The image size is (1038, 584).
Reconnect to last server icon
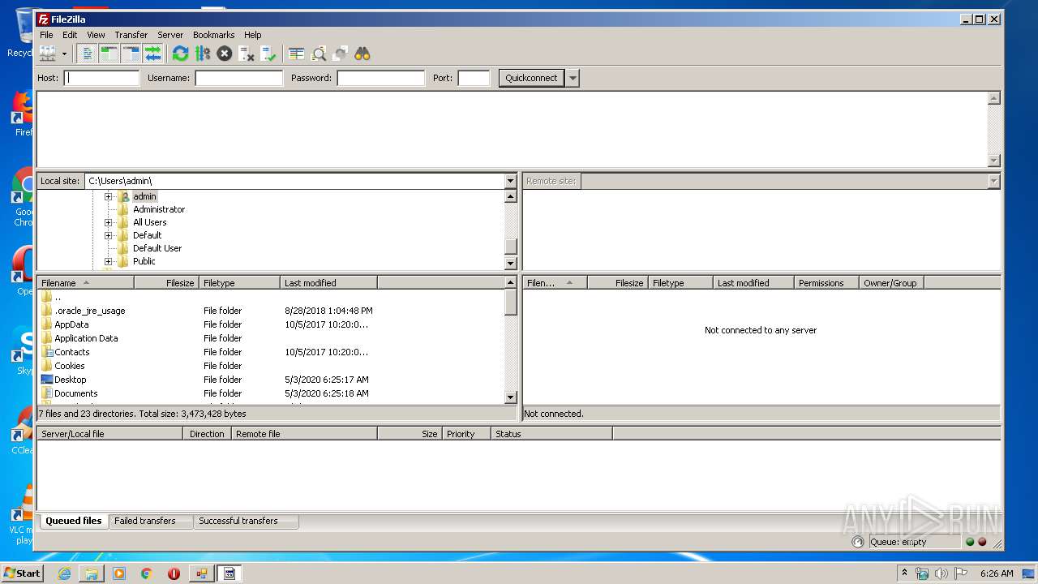click(268, 54)
